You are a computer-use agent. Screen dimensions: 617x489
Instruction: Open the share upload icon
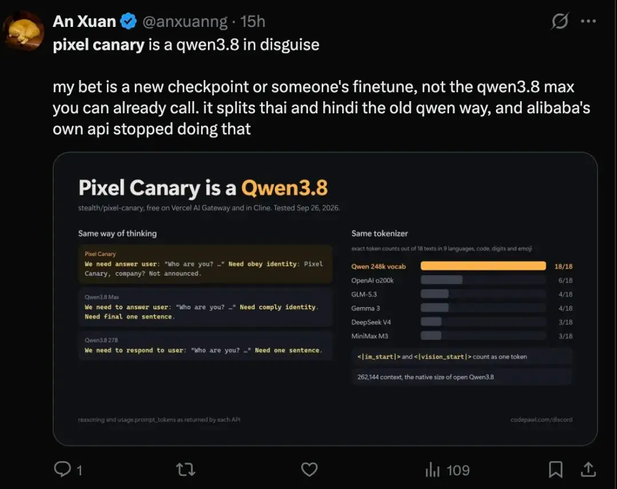coord(588,470)
